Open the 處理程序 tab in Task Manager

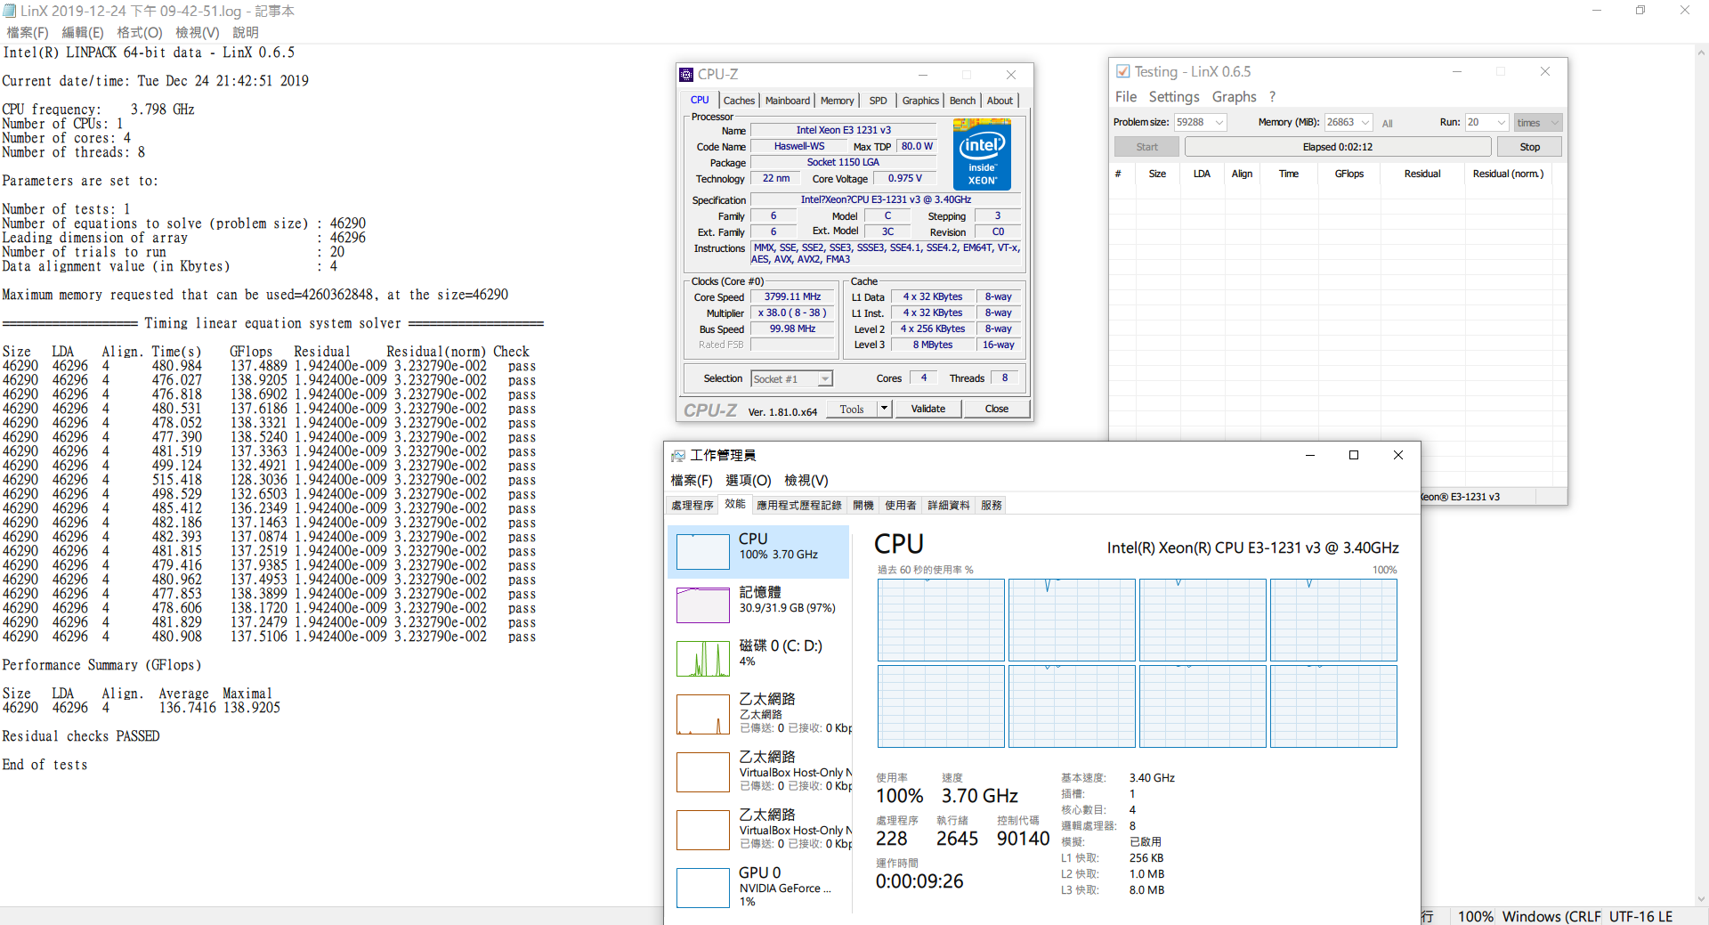692,505
